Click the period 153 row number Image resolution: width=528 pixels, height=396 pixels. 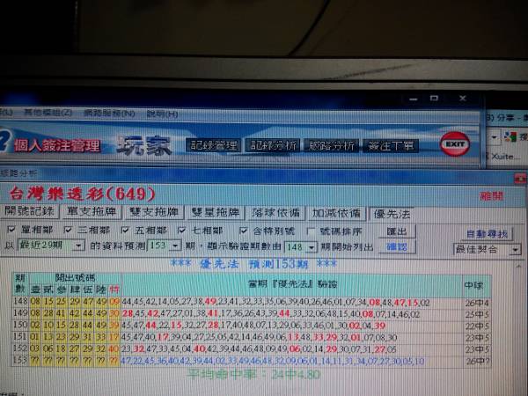pyautogui.click(x=20, y=360)
